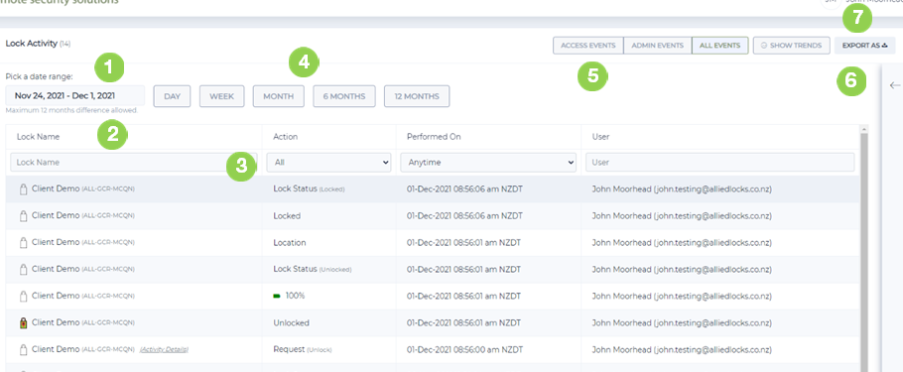Click the lock icon in the Lock Status (Unlocked) row

click(x=24, y=269)
